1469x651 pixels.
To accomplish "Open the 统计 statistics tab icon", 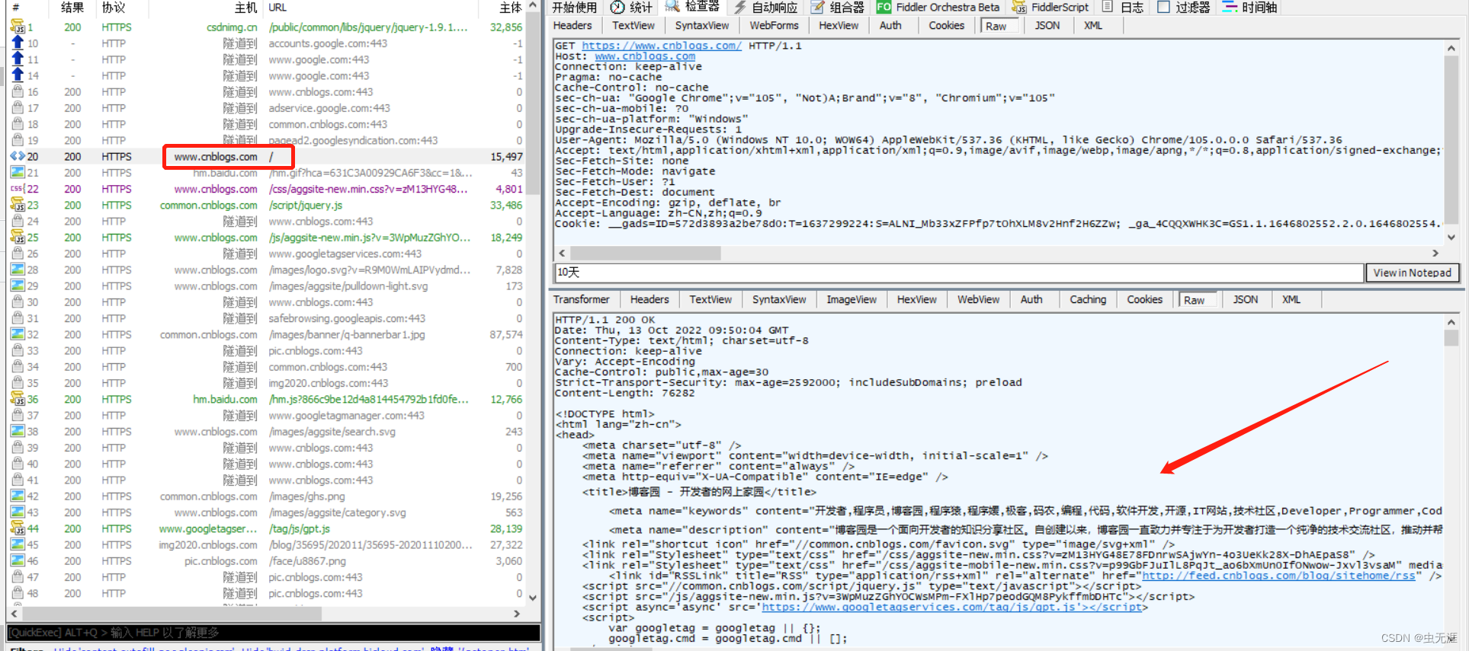I will (x=618, y=7).
